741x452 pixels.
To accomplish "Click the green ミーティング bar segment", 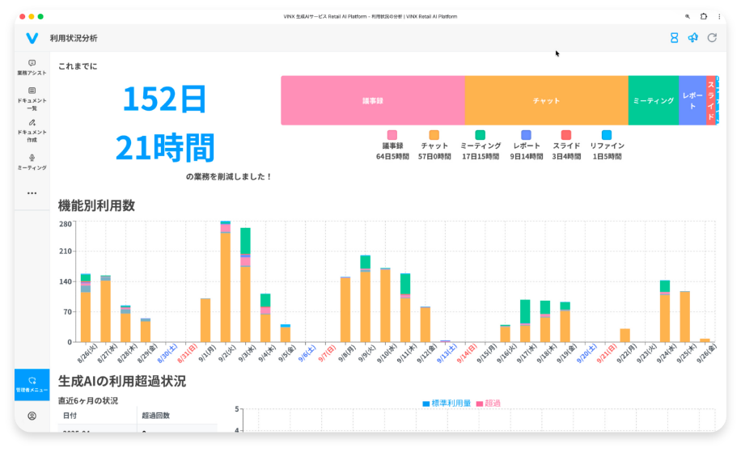I will [x=653, y=101].
